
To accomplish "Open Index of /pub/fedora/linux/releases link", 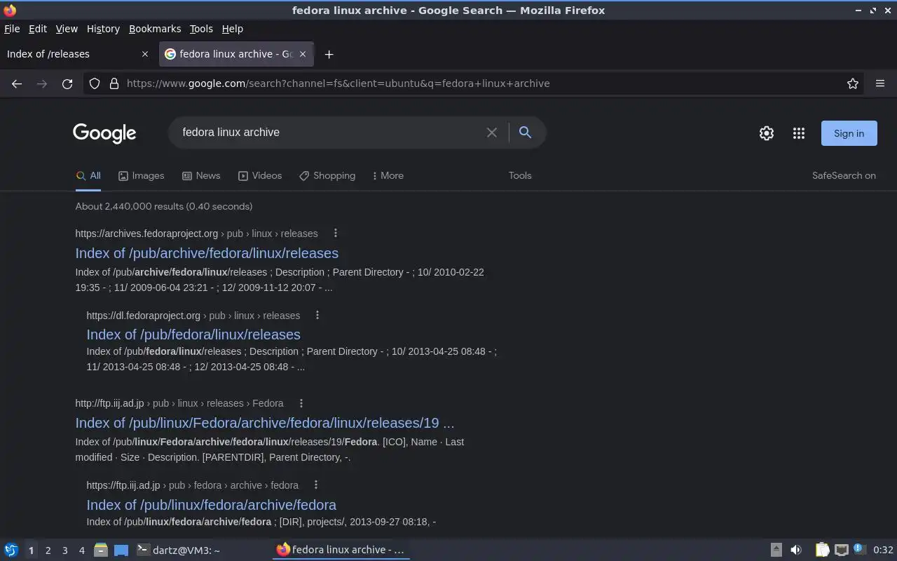I will (193, 334).
